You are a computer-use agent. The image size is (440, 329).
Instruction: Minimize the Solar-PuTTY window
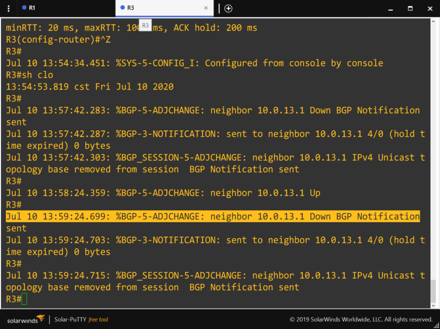[390, 8]
